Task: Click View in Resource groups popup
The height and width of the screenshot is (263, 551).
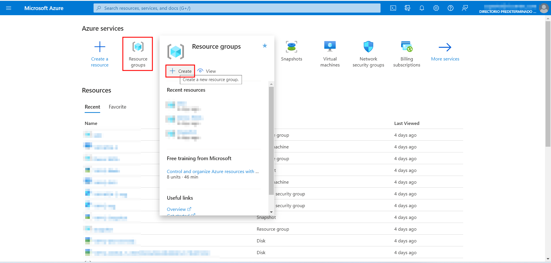Action: 207,71
